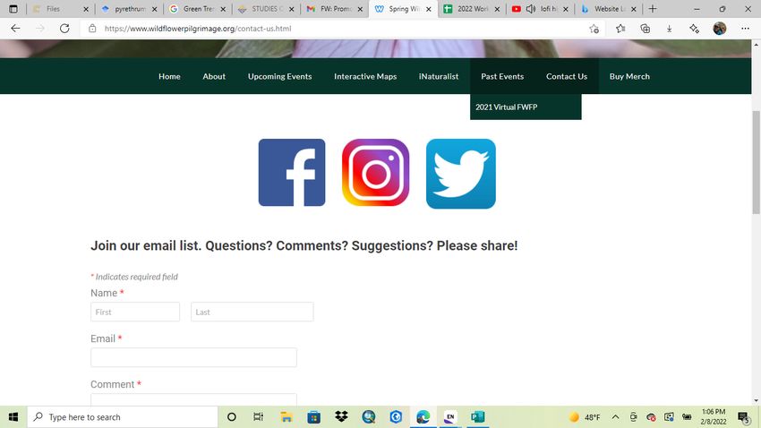Screen dimensions: 761x428
Task: Click the Comment text box
Action: point(193,399)
